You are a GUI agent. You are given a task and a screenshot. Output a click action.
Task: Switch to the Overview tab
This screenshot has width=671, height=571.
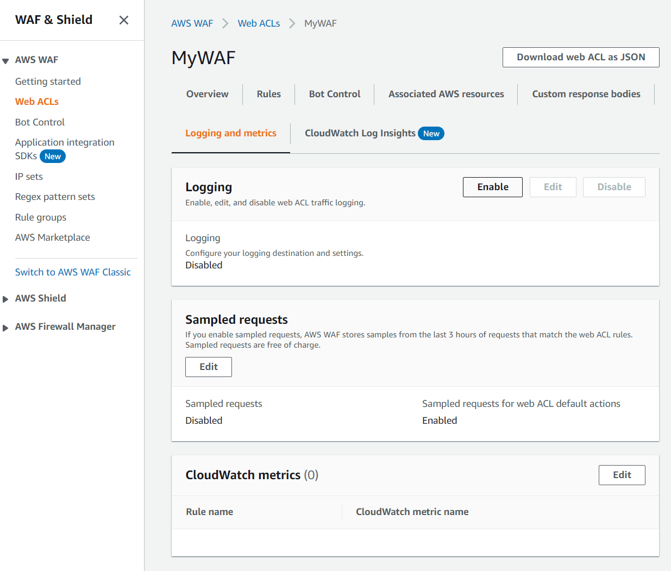click(208, 94)
